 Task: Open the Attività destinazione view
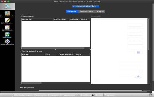[7, 42]
